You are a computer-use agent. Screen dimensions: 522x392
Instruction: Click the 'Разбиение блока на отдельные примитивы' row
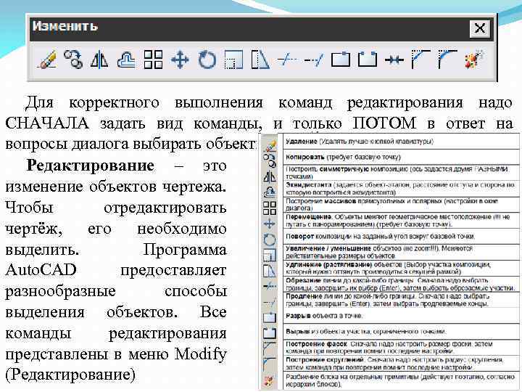[x=400, y=380]
